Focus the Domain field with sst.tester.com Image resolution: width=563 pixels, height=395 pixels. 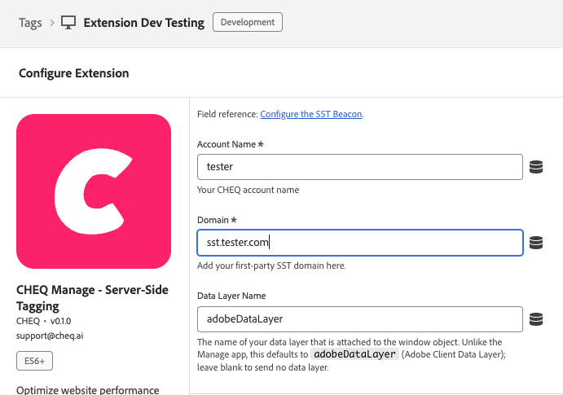tap(360, 243)
